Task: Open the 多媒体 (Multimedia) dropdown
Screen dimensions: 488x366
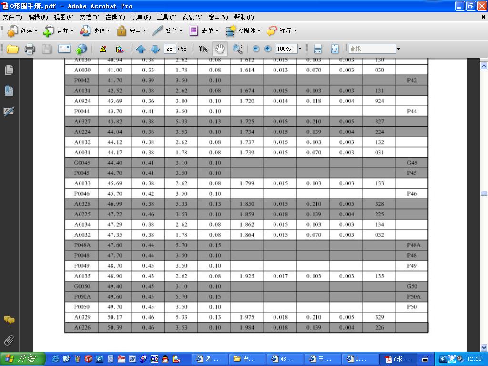Action: click(x=243, y=31)
